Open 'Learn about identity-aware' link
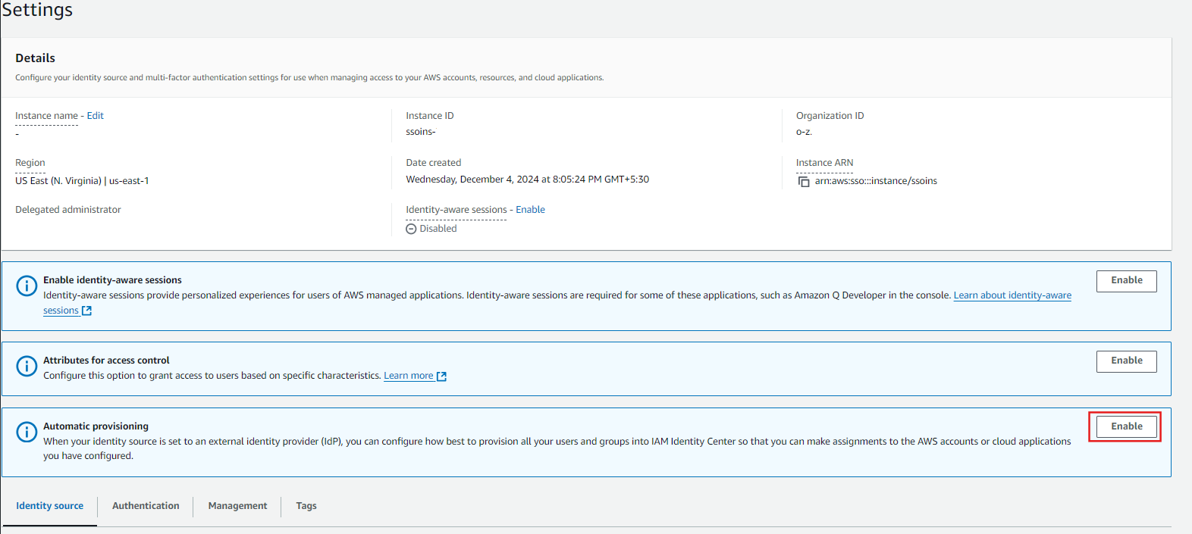Viewport: 1192px width, 534px height. coord(1012,295)
